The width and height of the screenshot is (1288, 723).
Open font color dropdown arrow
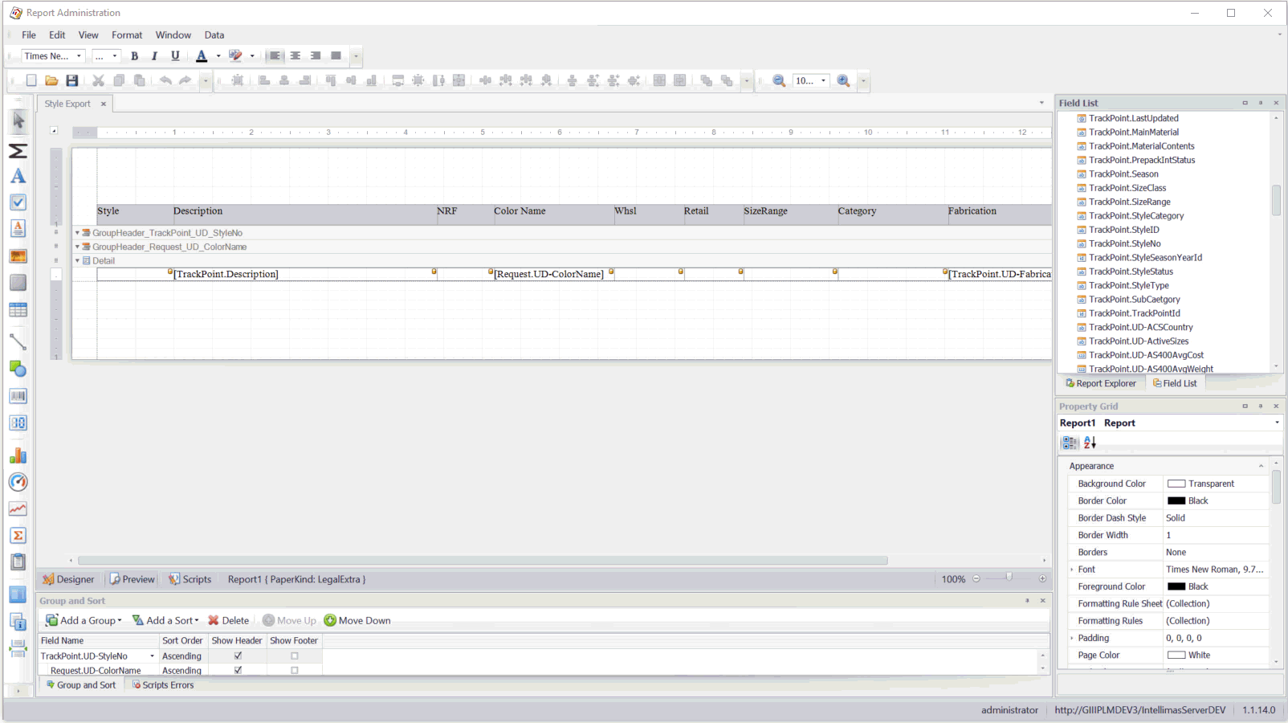coord(218,56)
